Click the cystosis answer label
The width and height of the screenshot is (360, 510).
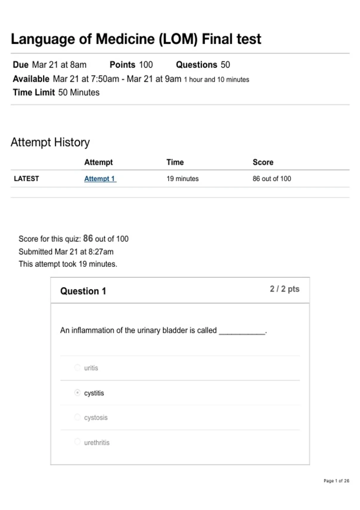coord(96,418)
